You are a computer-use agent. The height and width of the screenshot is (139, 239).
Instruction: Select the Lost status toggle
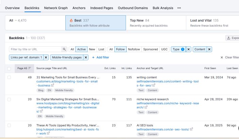coord(101,49)
